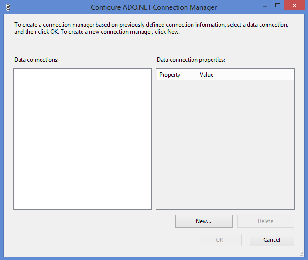Click the Value column header
Screen dimensions: 308x260
(229, 75)
